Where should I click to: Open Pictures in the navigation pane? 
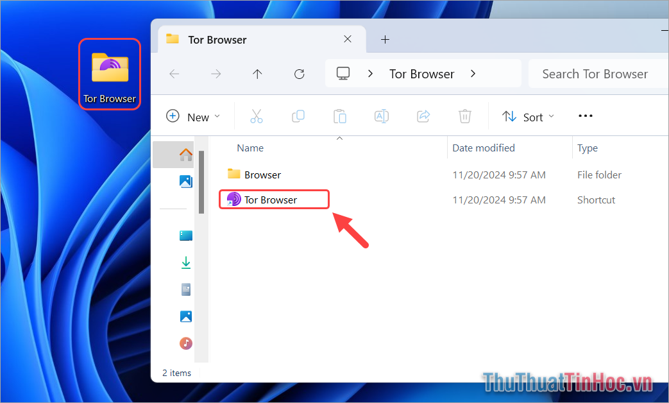pyautogui.click(x=186, y=316)
